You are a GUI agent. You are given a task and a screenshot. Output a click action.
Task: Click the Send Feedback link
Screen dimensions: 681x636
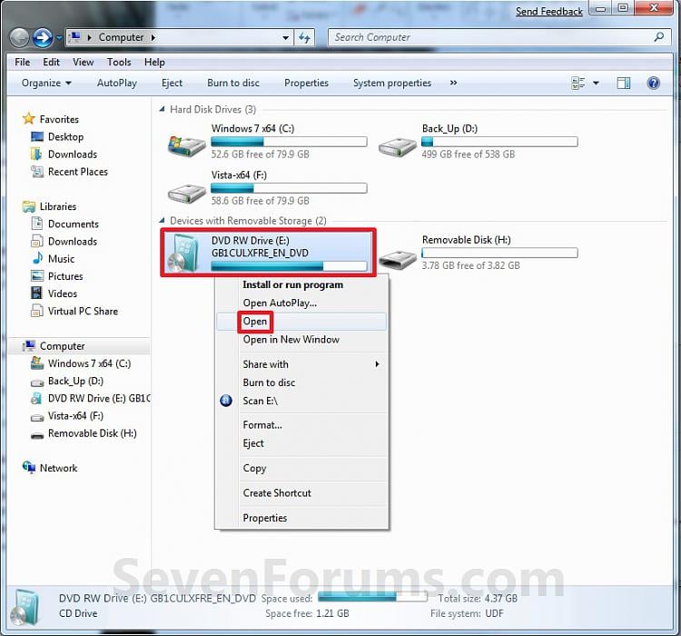click(x=549, y=12)
